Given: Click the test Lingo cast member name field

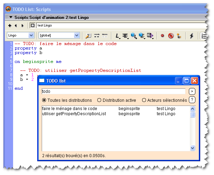Looking at the screenshot, I should 121,25.
